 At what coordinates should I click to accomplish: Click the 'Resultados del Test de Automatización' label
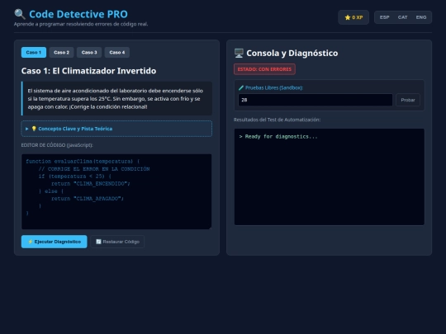(x=277, y=120)
